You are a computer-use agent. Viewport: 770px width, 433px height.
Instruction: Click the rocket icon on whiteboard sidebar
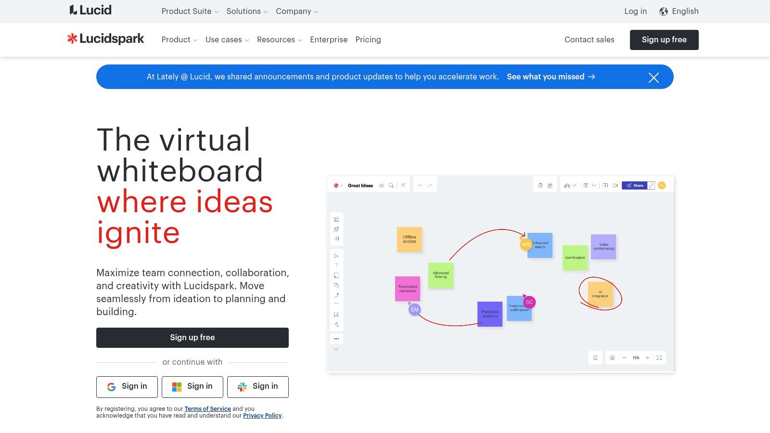tap(336, 229)
